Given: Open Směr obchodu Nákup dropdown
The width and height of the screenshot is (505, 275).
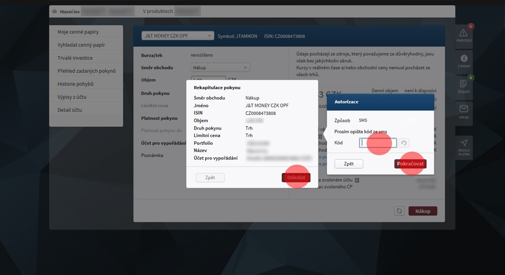Looking at the screenshot, I should point(220,68).
